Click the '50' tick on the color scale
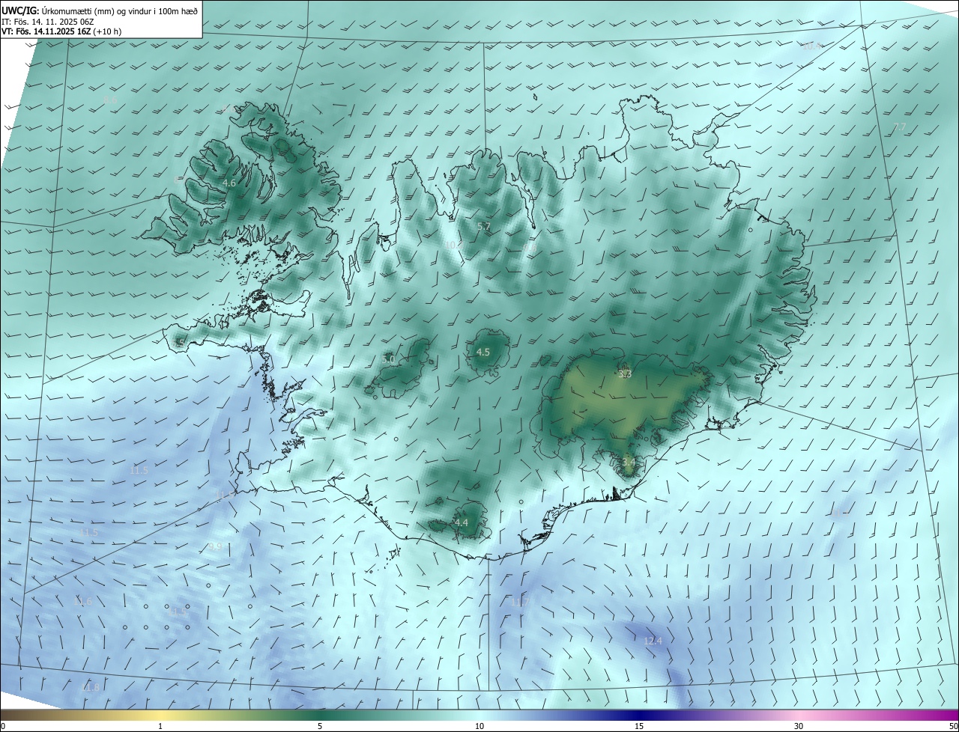The width and height of the screenshot is (959, 732). tap(953, 727)
